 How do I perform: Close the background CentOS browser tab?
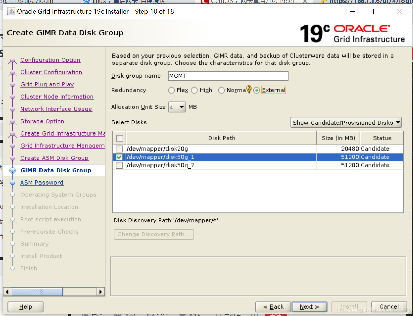(305, 2)
